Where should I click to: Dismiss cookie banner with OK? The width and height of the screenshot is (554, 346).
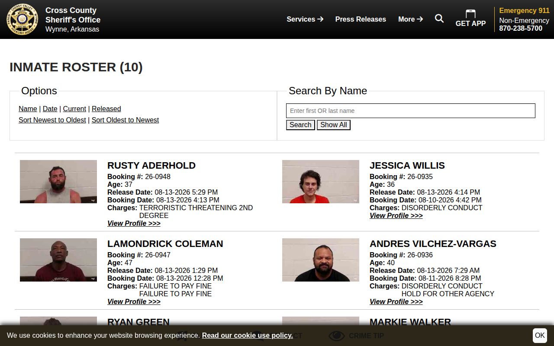pyautogui.click(x=540, y=335)
